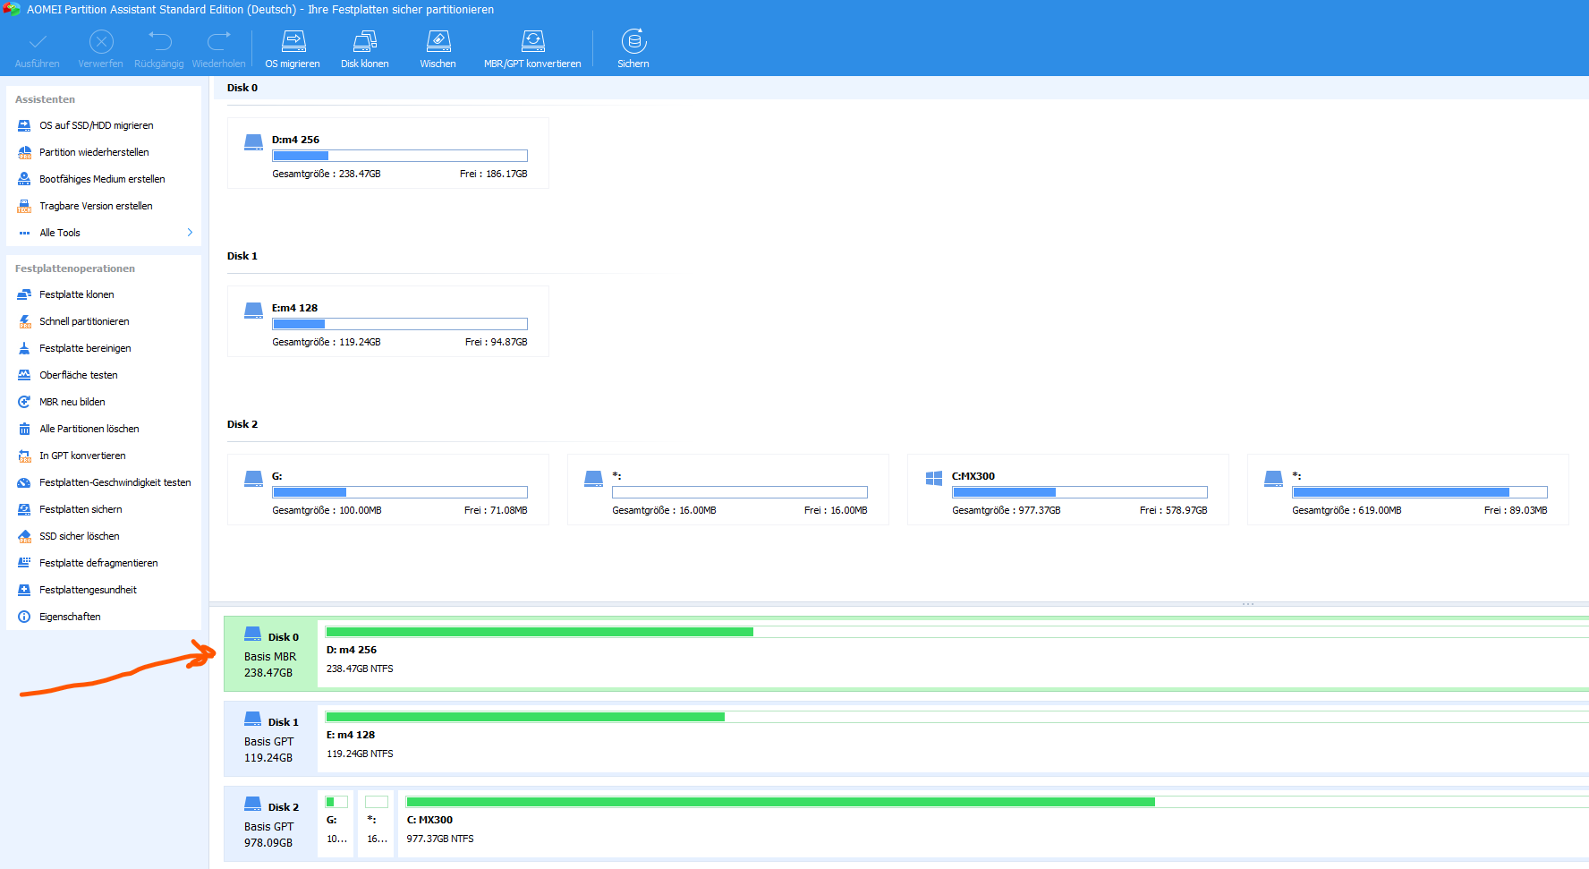The width and height of the screenshot is (1589, 869).
Task: Click the 977.37GB NTFS label
Action: point(440,839)
